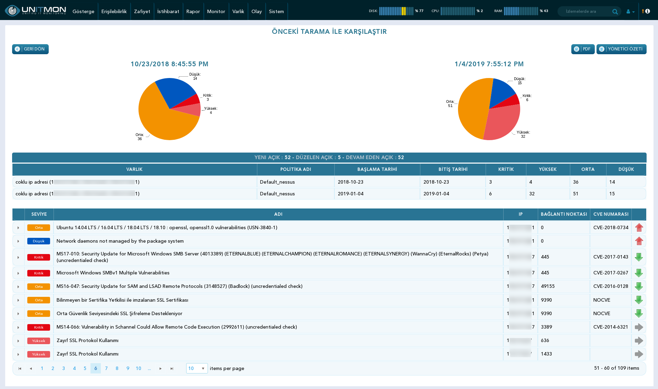Click gray arrow for port 1433 row
The image size is (658, 389).
[x=639, y=354]
